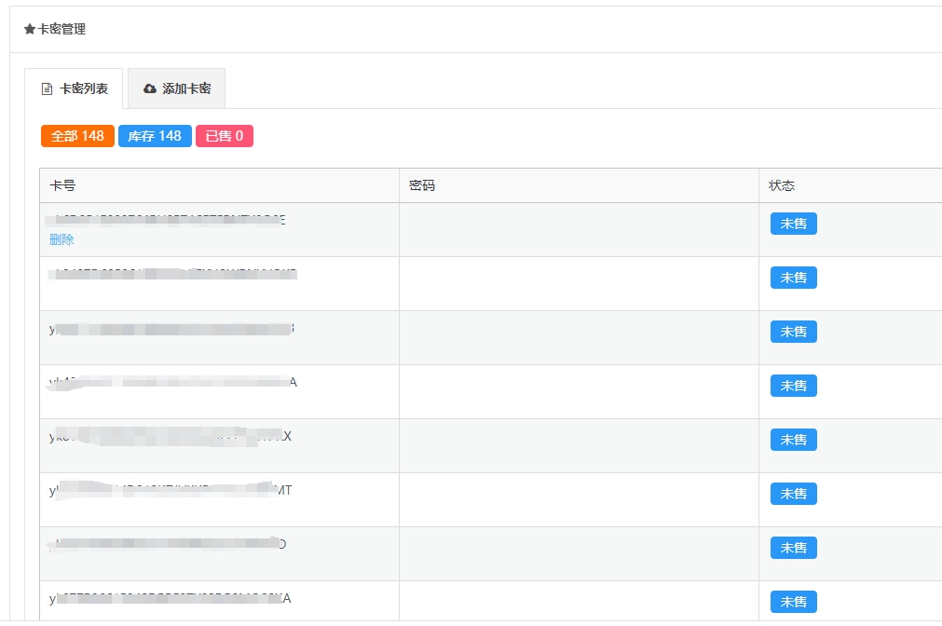Click the cloud upload icon on 添加卡密
942x626 pixels.
click(x=150, y=89)
